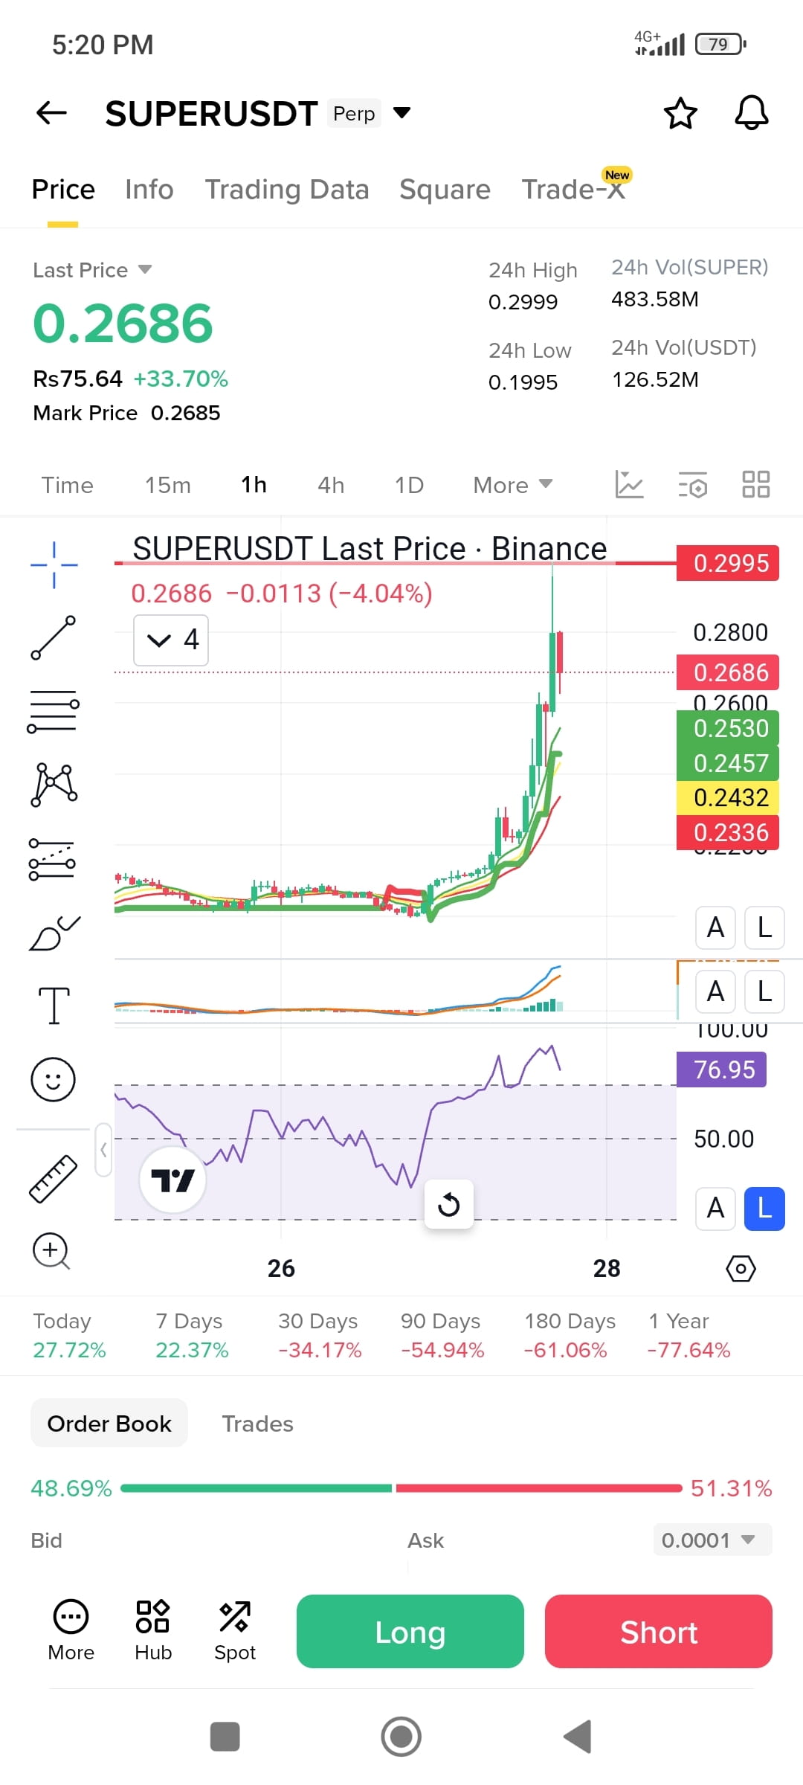Toggle auto scale A on main price chart
This screenshot has width=803, height=1785.
click(715, 927)
